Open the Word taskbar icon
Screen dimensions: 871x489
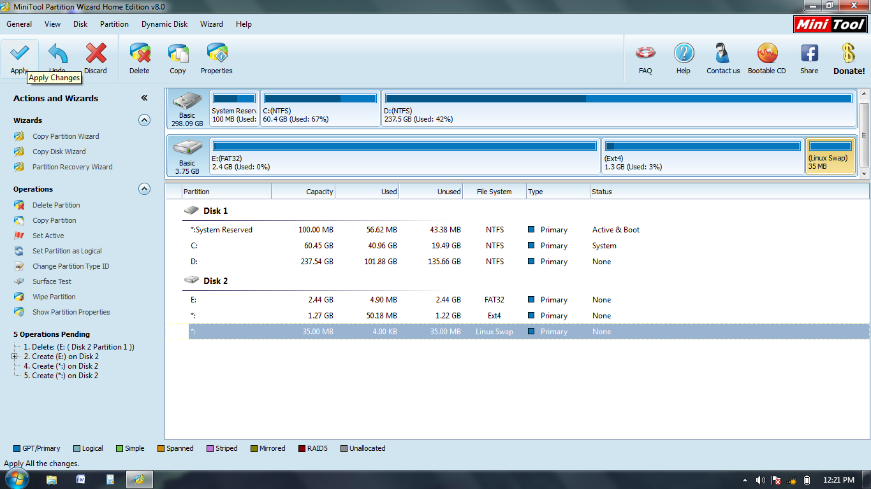click(x=81, y=479)
